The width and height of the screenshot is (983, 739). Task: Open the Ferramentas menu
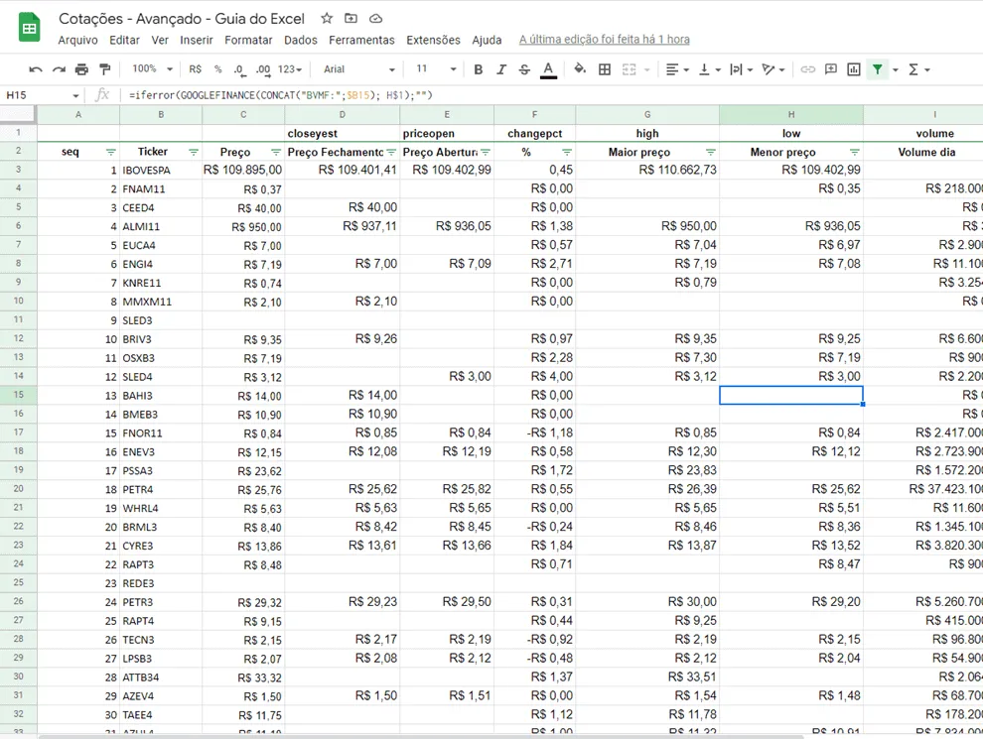[x=361, y=40]
